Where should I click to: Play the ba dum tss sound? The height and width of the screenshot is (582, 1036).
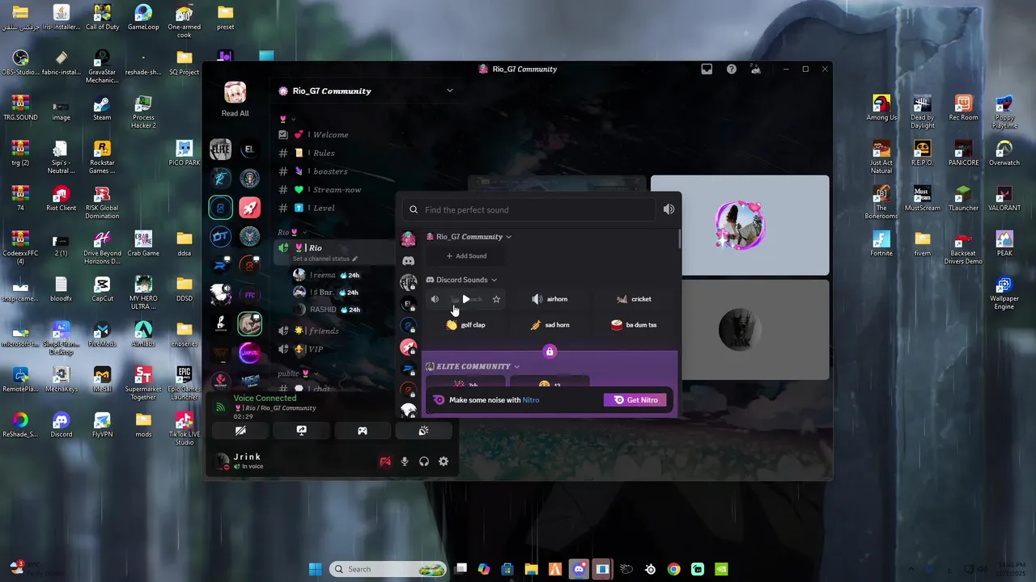(x=634, y=325)
